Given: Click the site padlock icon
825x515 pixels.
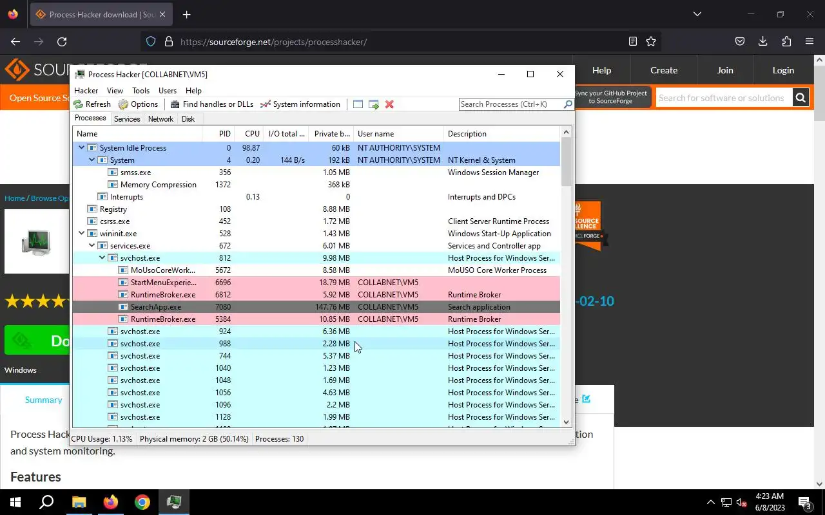Looking at the screenshot, I should pyautogui.click(x=169, y=42).
